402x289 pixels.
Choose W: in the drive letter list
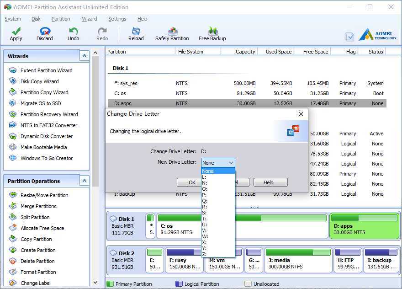[x=218, y=236]
